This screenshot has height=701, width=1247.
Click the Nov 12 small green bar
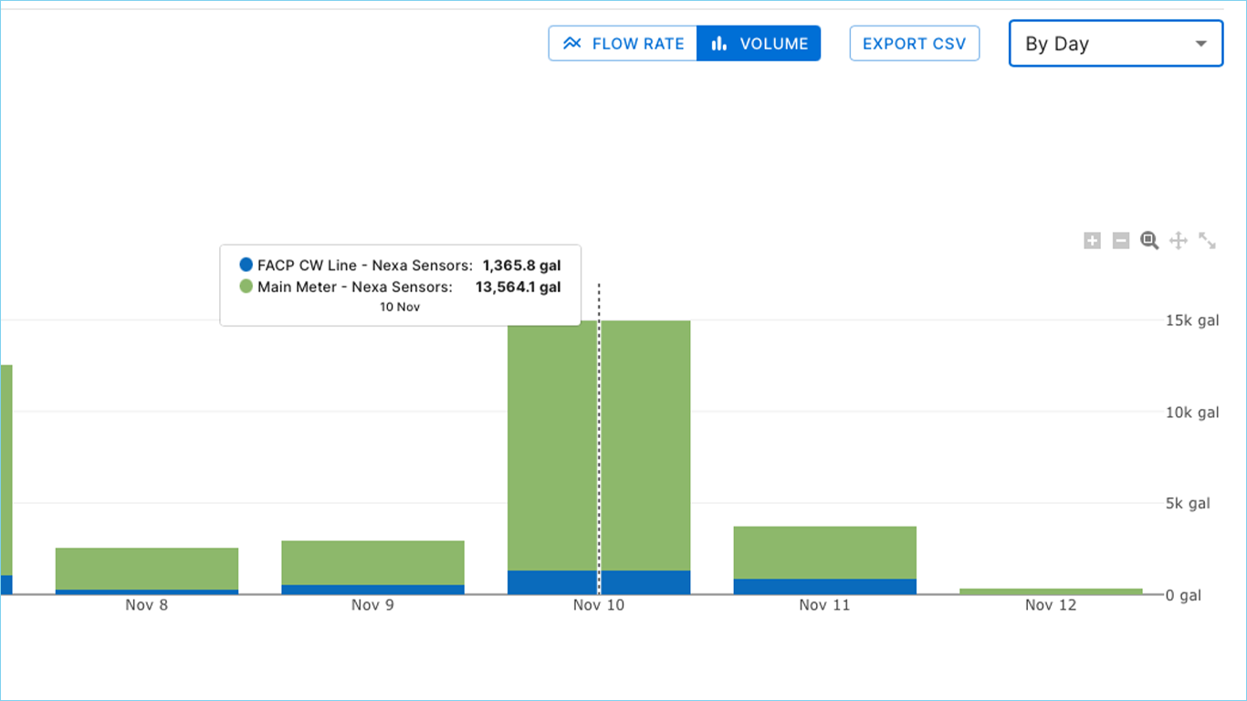tap(1051, 591)
